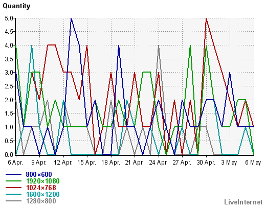Image resolution: width=266 pixels, height=207 pixels.
Task: Click the 3 May date label
Action: point(229,163)
